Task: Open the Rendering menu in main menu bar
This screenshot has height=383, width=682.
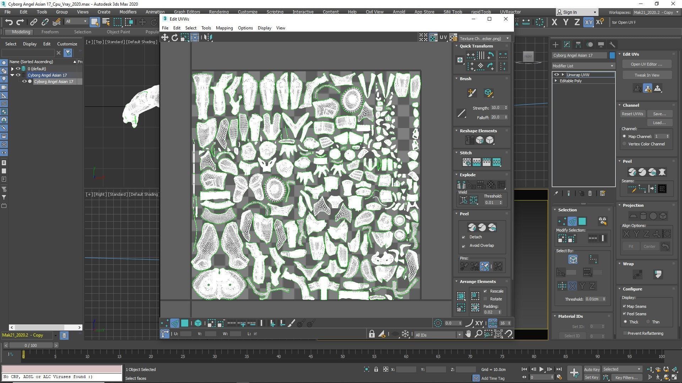Action: 218,12
